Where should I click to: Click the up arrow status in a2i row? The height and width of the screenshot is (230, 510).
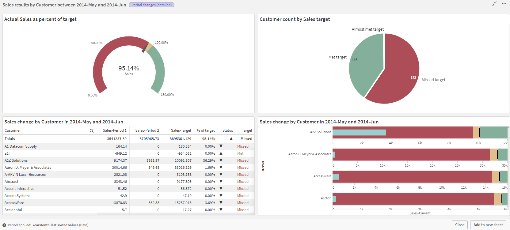coord(221,153)
